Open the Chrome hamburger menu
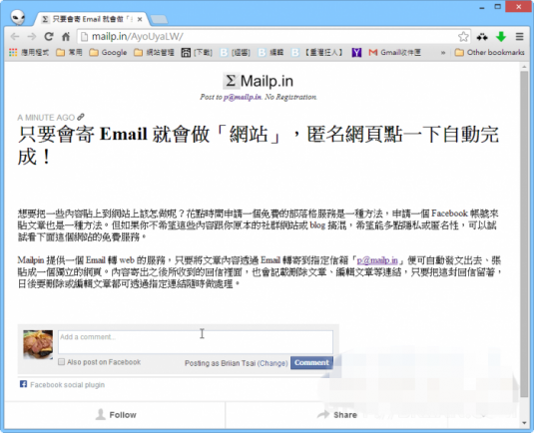534x433 pixels. (x=519, y=37)
